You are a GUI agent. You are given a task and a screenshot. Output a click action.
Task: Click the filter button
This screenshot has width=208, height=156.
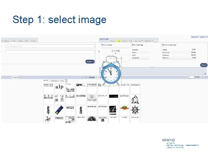click(204, 65)
